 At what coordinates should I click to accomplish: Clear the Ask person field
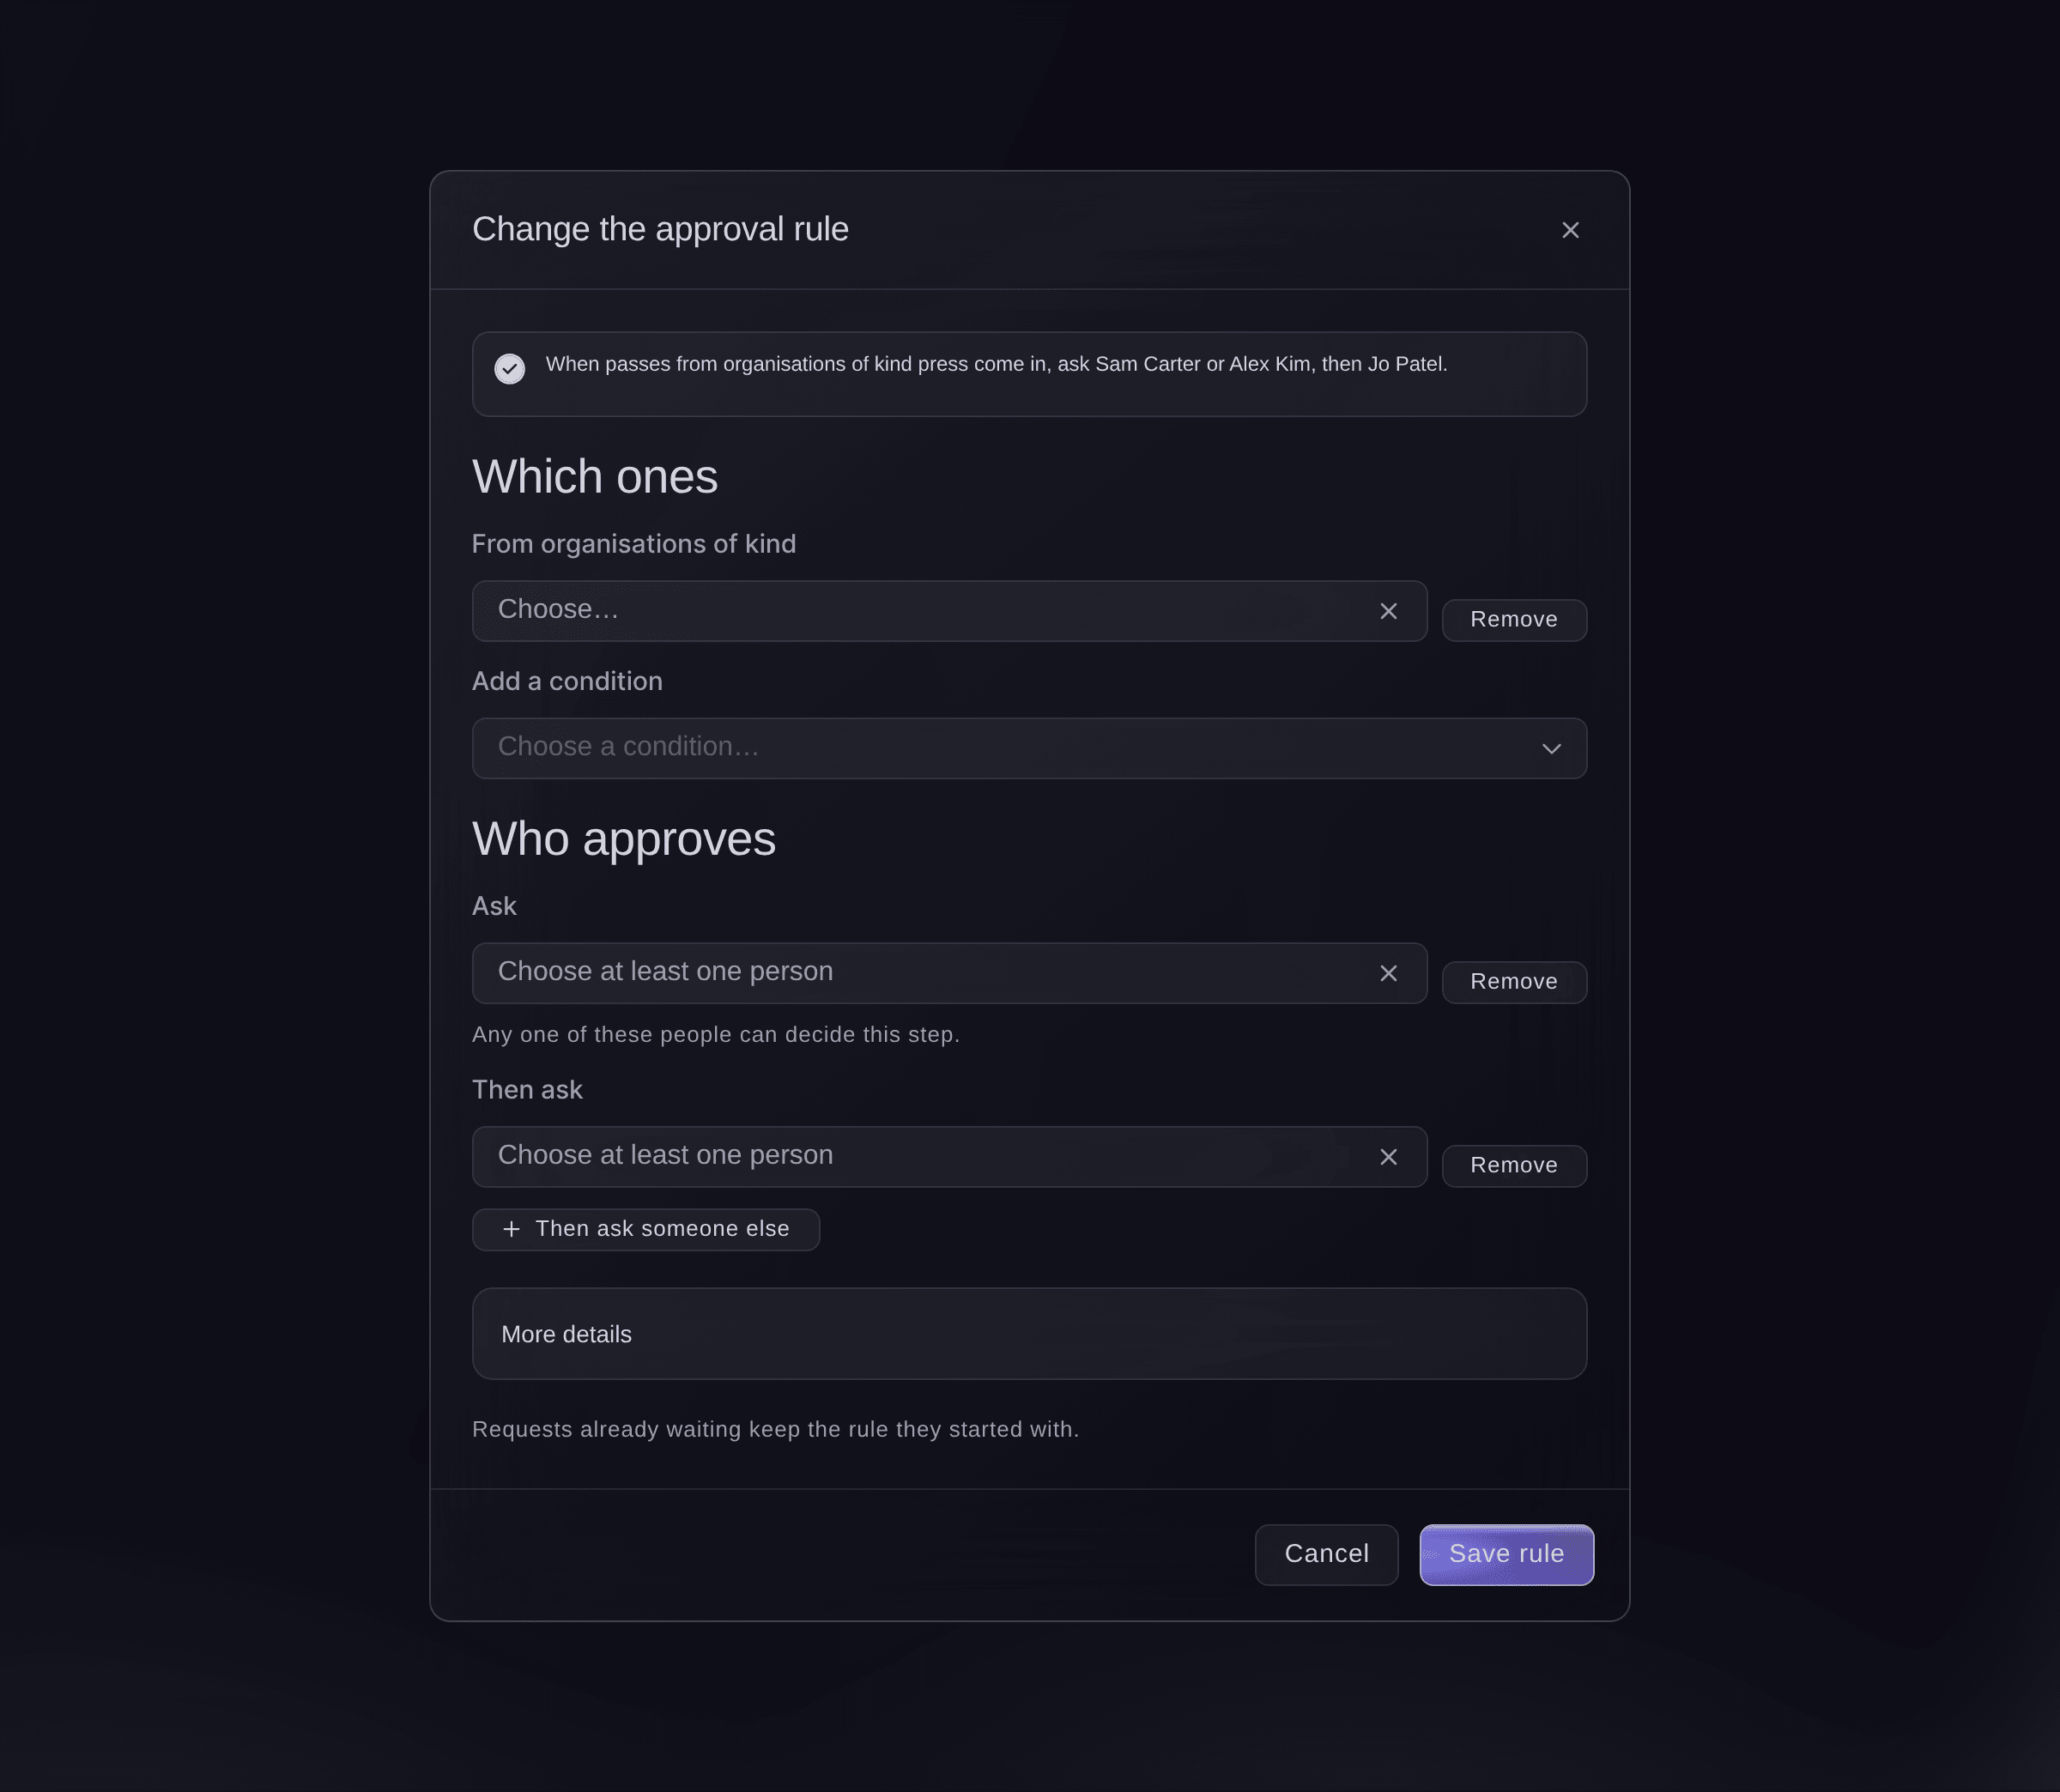tap(1388, 973)
